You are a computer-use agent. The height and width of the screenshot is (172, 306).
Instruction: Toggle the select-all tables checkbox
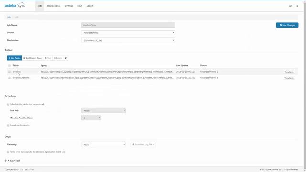click(x=9, y=66)
